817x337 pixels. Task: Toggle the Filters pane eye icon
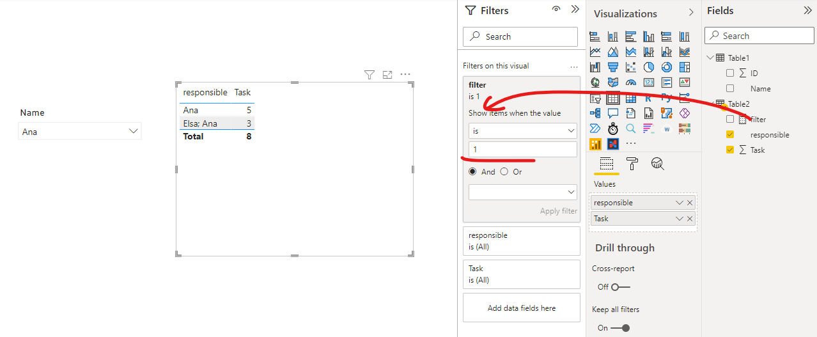pyautogui.click(x=556, y=10)
